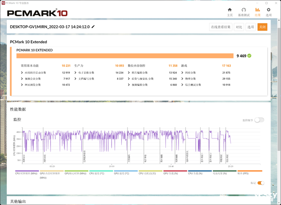
Task: Click the 选项 button beside 对比
Action: pos(250,27)
